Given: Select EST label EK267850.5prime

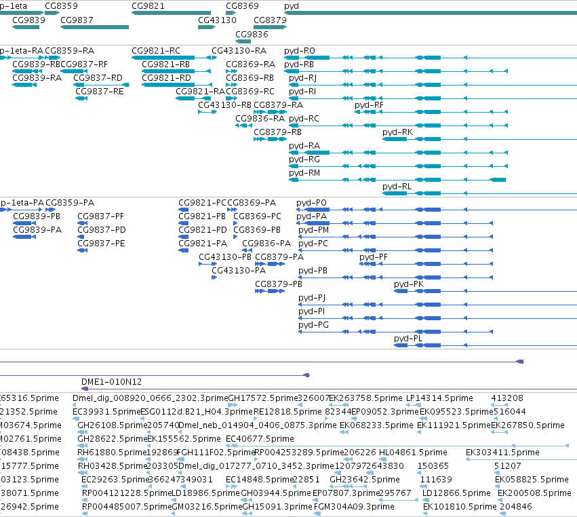Looking at the screenshot, I should [x=528, y=425].
